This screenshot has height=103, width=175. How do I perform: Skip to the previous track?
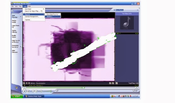point(33,91)
